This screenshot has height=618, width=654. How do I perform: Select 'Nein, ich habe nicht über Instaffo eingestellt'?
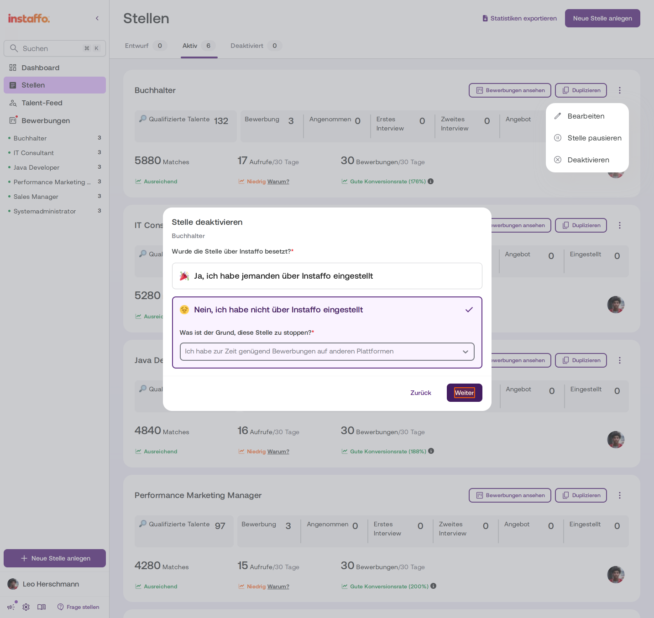pyautogui.click(x=327, y=310)
